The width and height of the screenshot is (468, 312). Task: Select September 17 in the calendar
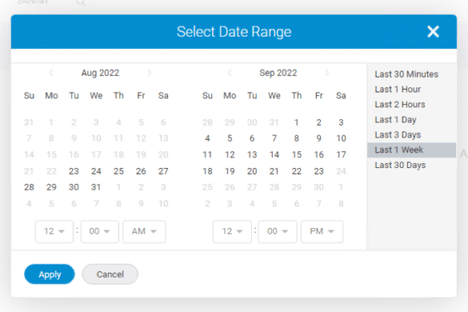(341, 154)
